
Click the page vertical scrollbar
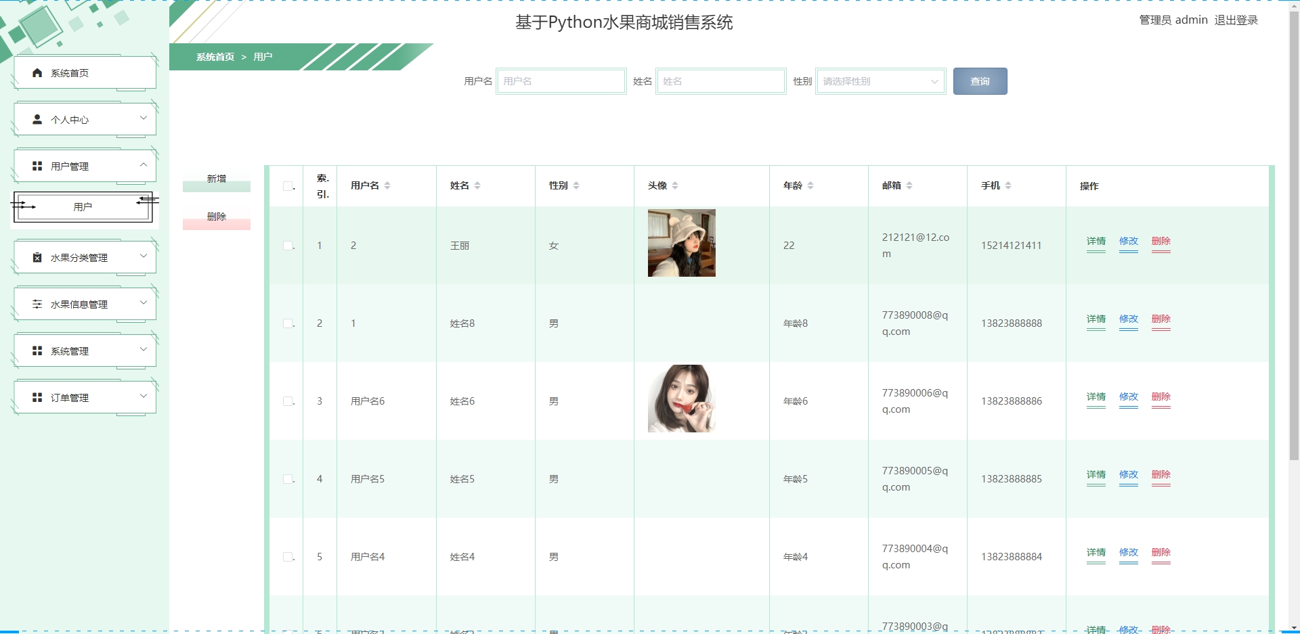1294,237
